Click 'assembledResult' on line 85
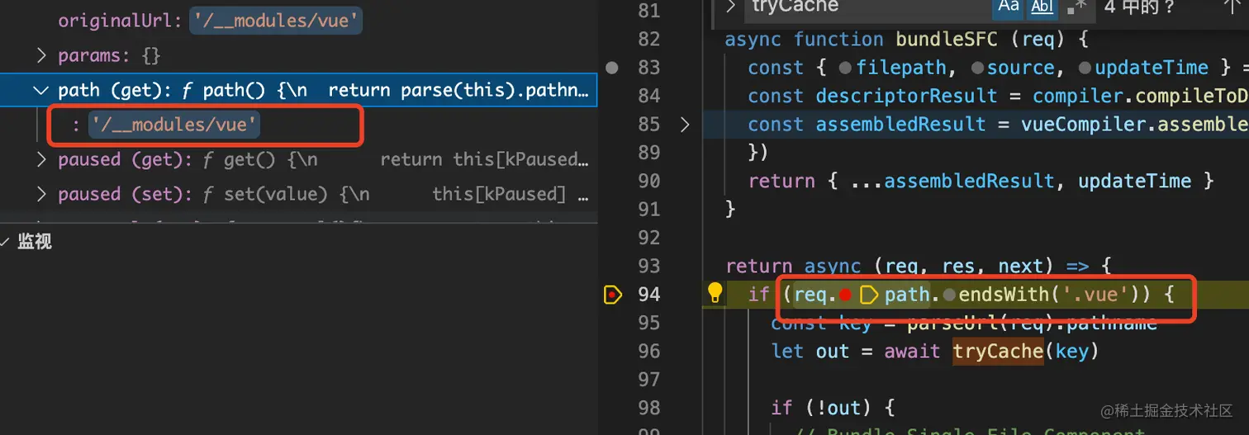1249x435 pixels. coord(900,125)
